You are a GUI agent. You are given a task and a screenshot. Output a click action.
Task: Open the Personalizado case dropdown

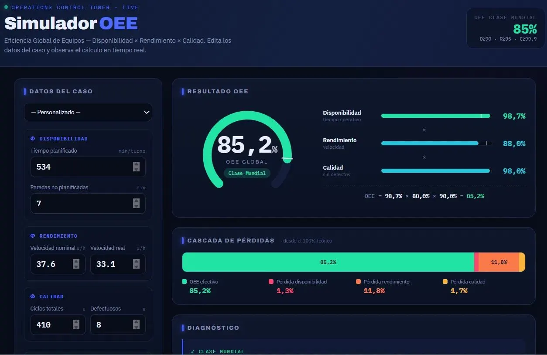pos(88,112)
